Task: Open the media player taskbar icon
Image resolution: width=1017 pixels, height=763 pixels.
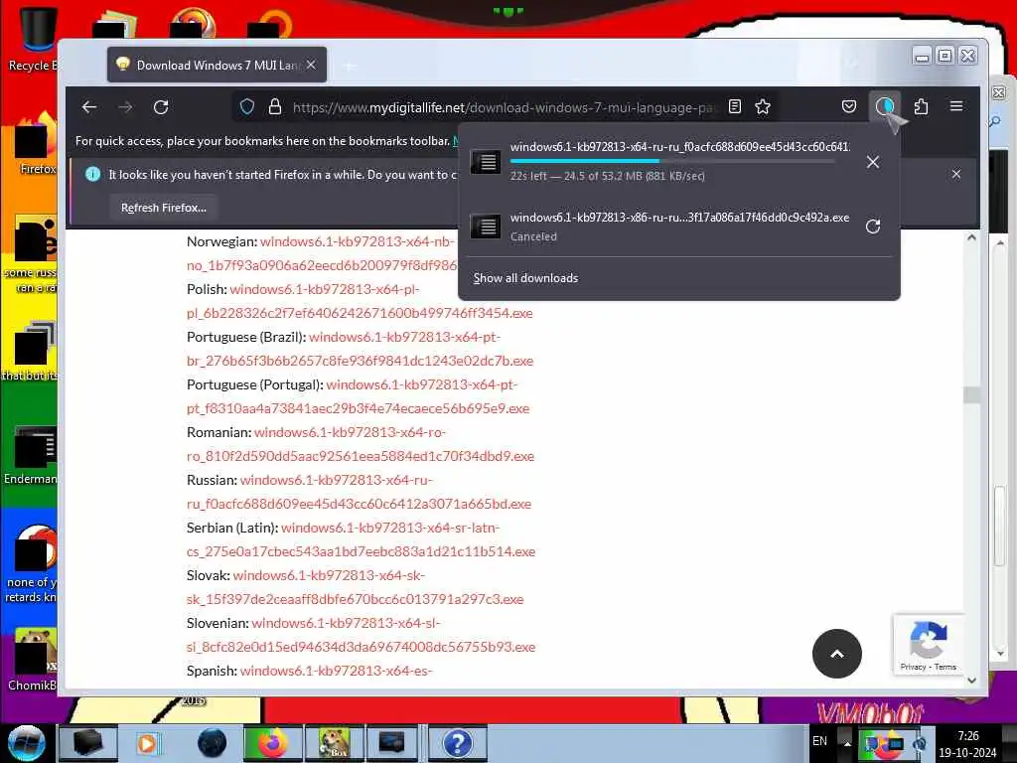Action: click(149, 743)
